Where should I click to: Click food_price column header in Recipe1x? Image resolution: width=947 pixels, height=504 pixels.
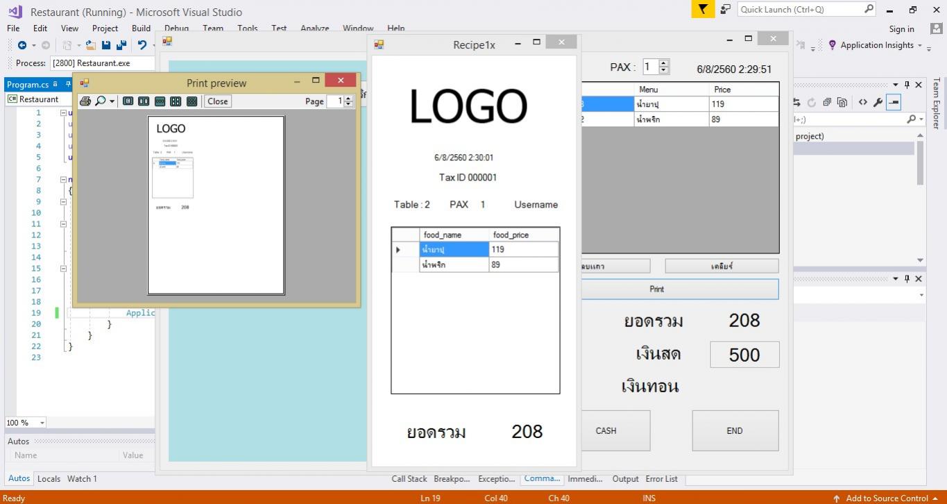524,235
